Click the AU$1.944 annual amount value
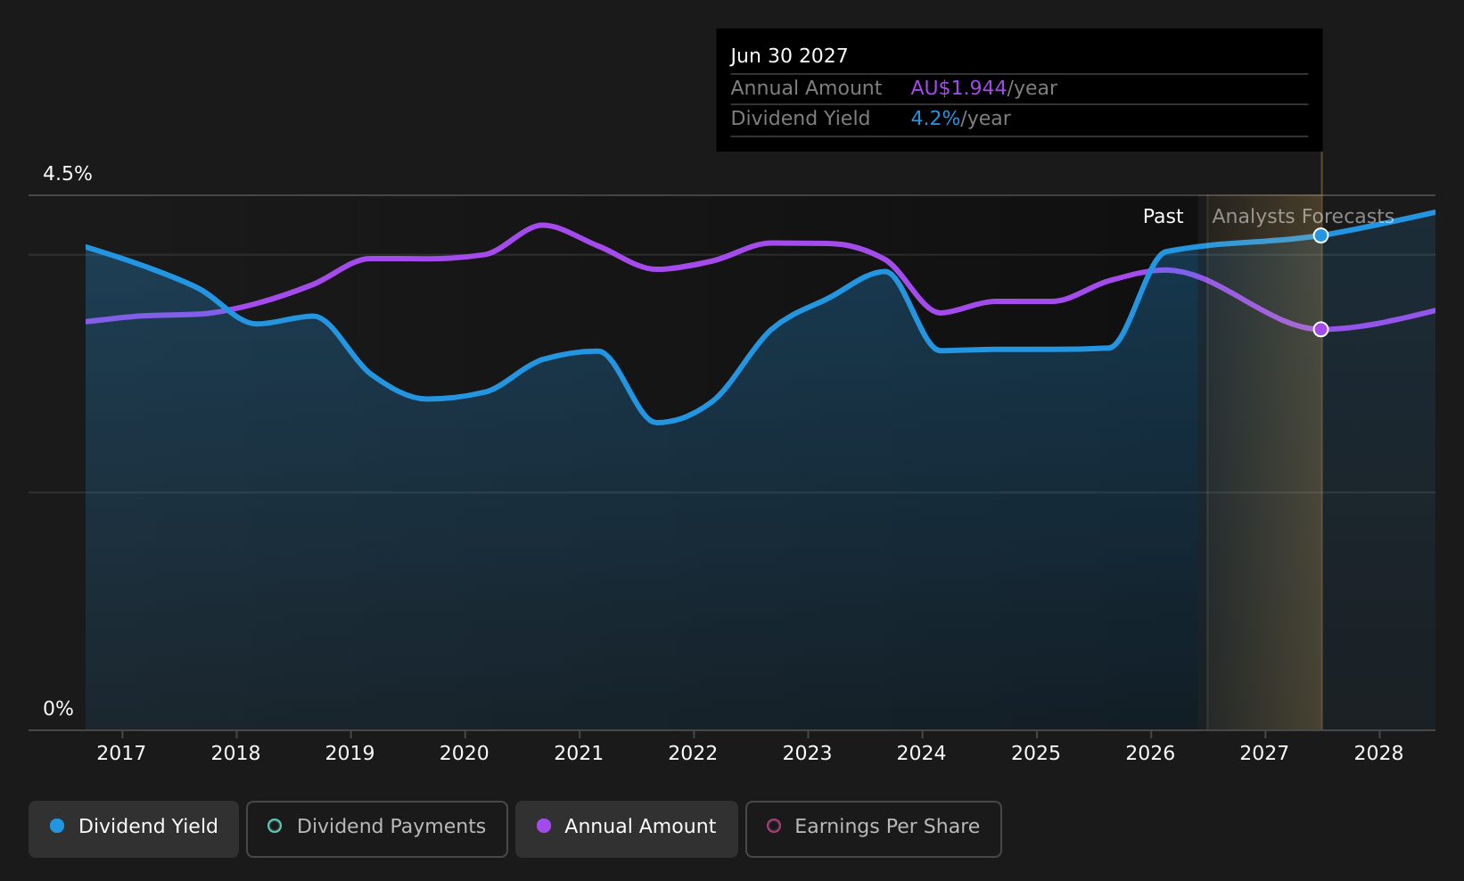 point(958,88)
